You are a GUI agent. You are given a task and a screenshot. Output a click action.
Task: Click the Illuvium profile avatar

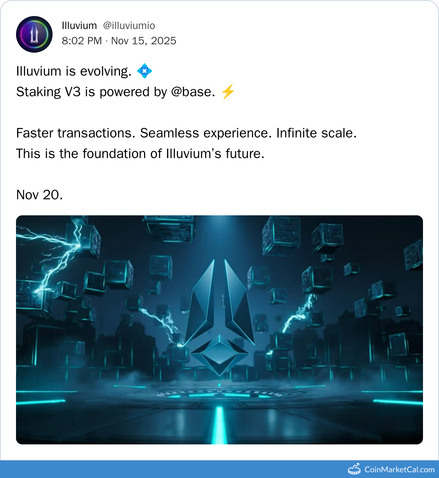coord(34,34)
